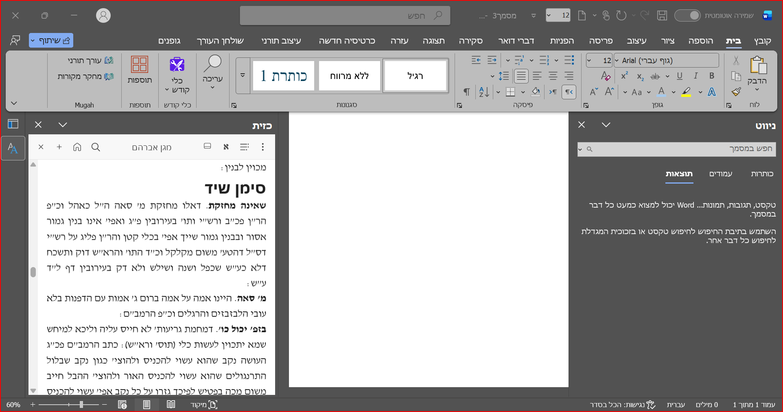Open the הוספה (Insert) ribbon tab
Viewport: 783px width, 412px height.
pos(700,41)
